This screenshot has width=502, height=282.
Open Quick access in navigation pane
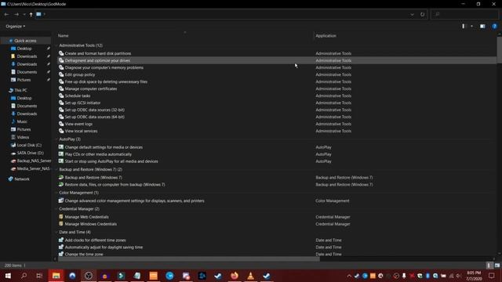coord(25,41)
